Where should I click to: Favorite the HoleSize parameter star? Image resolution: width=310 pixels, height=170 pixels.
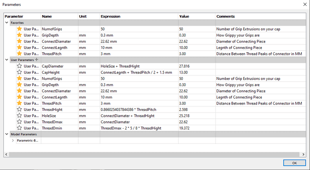pos(19,116)
